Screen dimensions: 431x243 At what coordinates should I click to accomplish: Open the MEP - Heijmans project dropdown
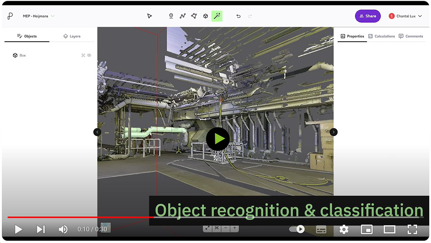[39, 16]
